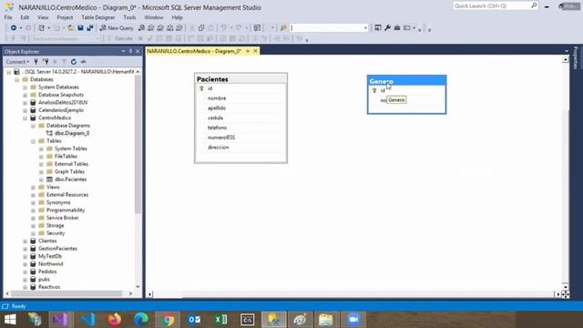Screen dimensions: 583x328
Task: Open Visual Studio from the taskbar
Action: (61, 320)
